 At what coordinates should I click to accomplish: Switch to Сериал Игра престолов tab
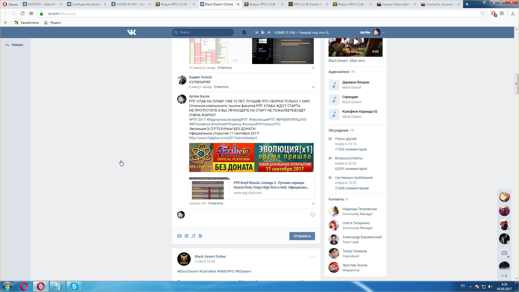tap(397, 4)
